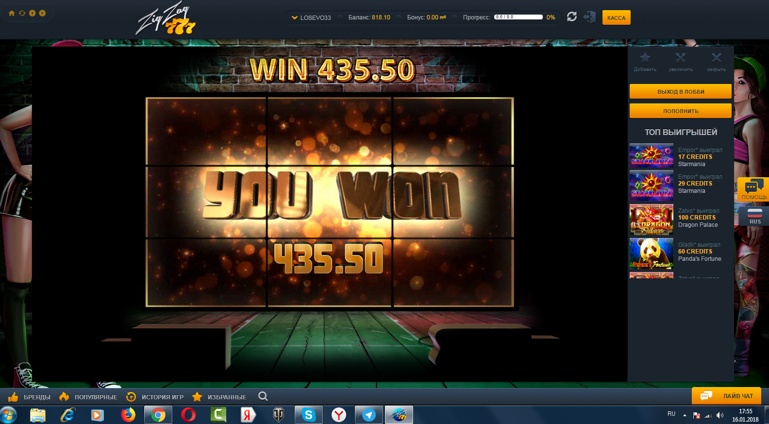
Task: Navigate back with the gold left arrow
Action: (x=32, y=13)
